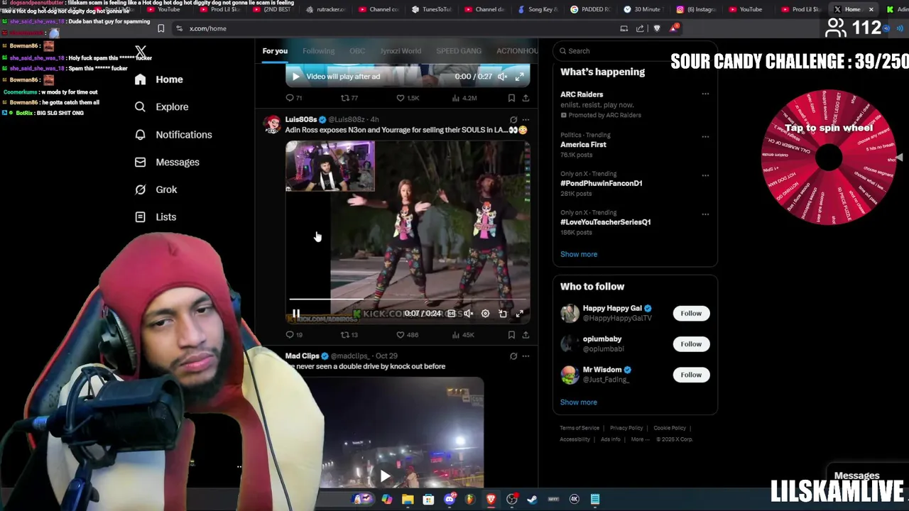Bookmark page icon in address bar

tap(161, 28)
